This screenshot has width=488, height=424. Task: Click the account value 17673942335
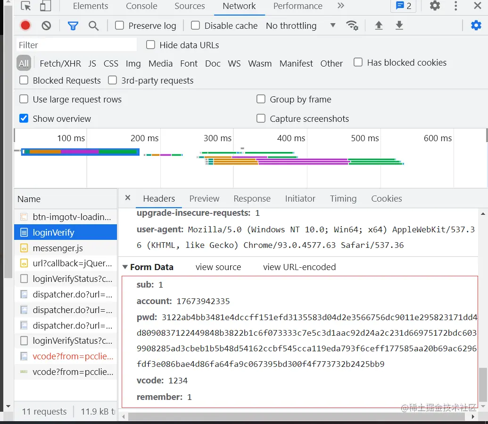point(203,301)
